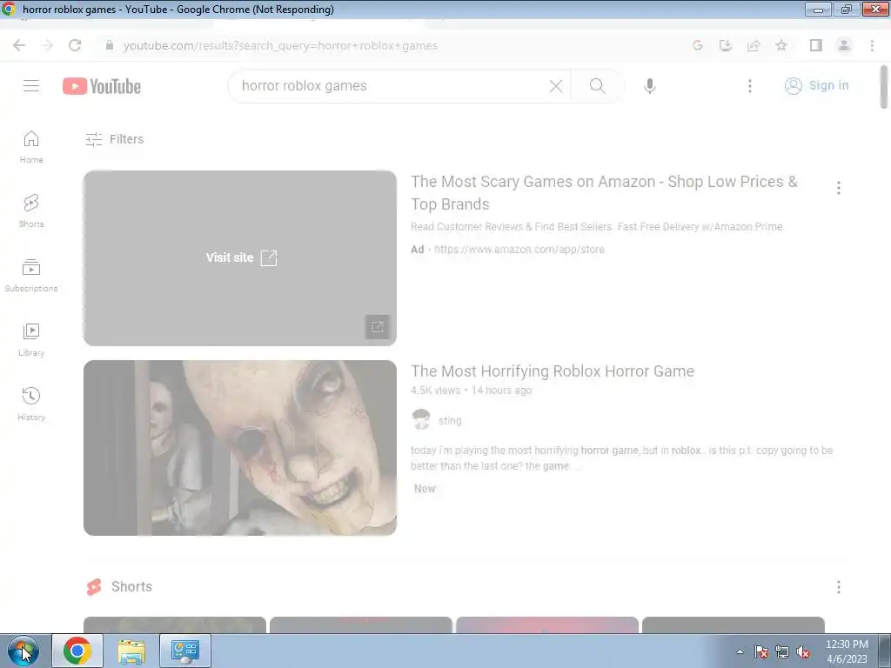891x668 pixels.
Task: Click the Chrome taskbar icon
Action: (77, 651)
